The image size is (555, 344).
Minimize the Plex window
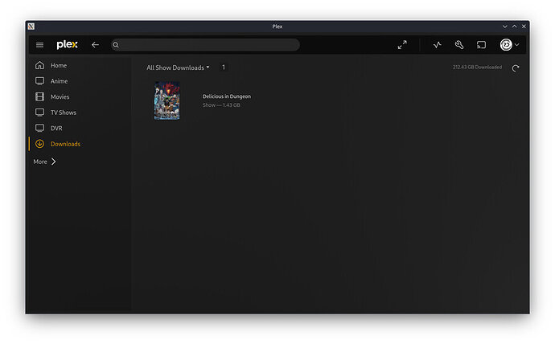[x=505, y=27]
